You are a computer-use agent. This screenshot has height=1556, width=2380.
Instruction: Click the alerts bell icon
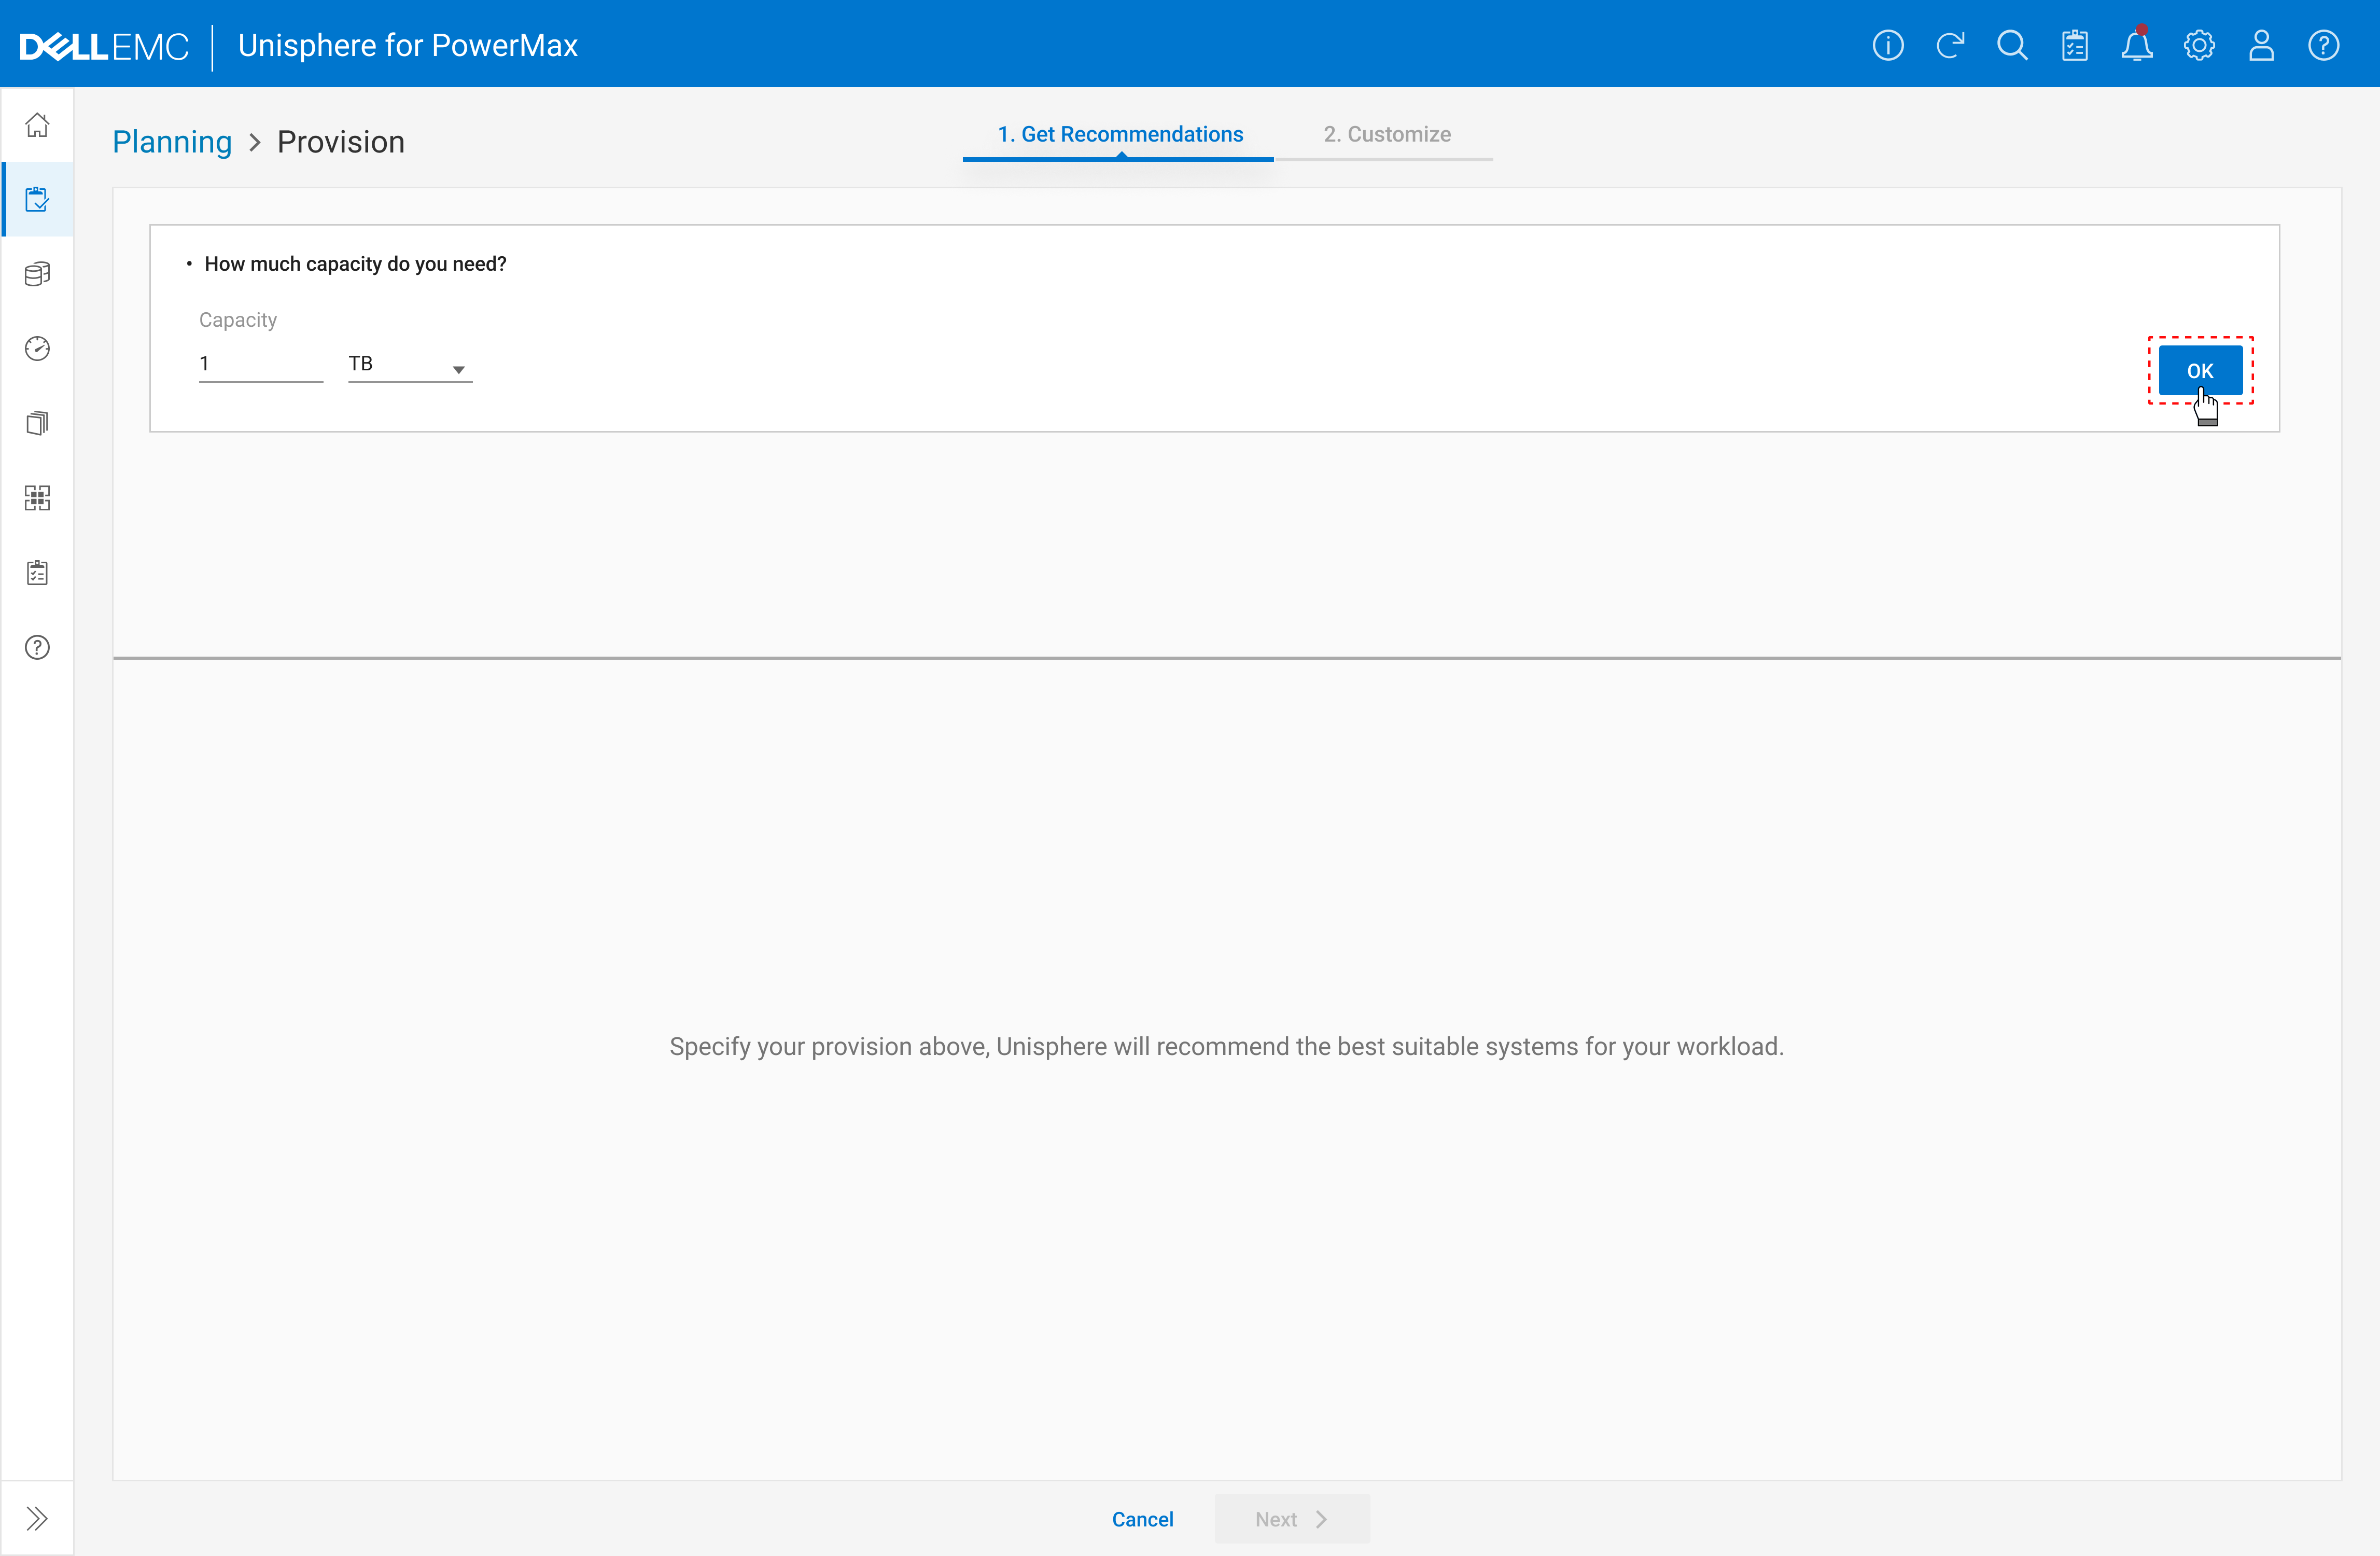(2136, 46)
